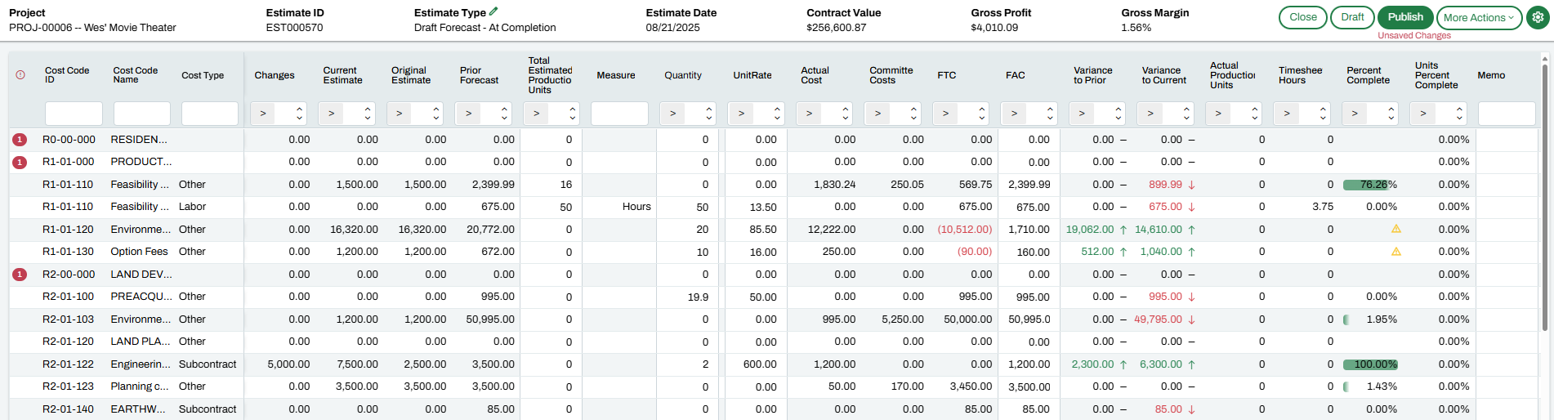Click the Quantity filter stepper arrows
The width and height of the screenshot is (1554, 420).
click(x=708, y=114)
